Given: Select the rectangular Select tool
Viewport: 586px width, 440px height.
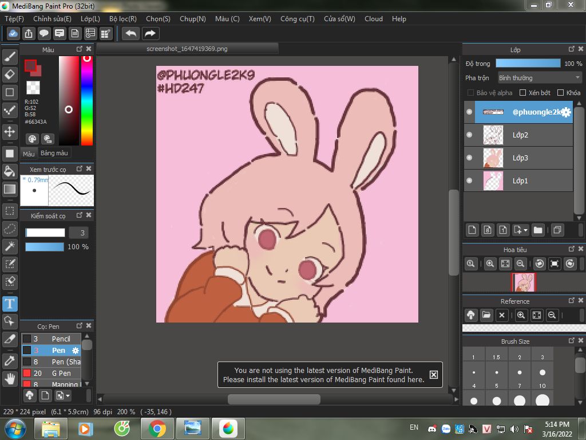Looking at the screenshot, I should click(x=10, y=211).
